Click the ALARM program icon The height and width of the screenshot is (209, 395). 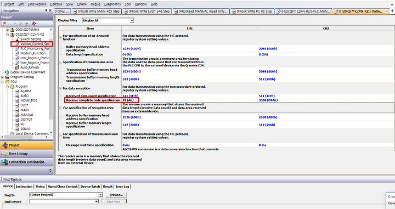tap(17, 91)
